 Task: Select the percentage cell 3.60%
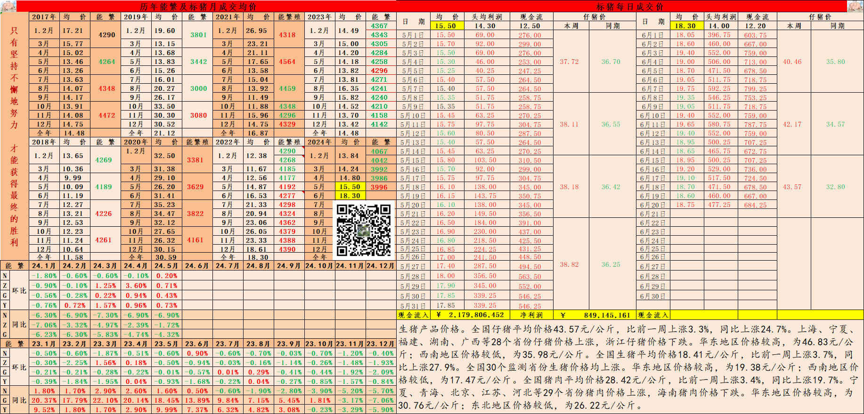pos(136,286)
